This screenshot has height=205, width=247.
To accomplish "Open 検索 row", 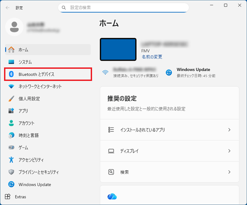I will tap(169, 172).
